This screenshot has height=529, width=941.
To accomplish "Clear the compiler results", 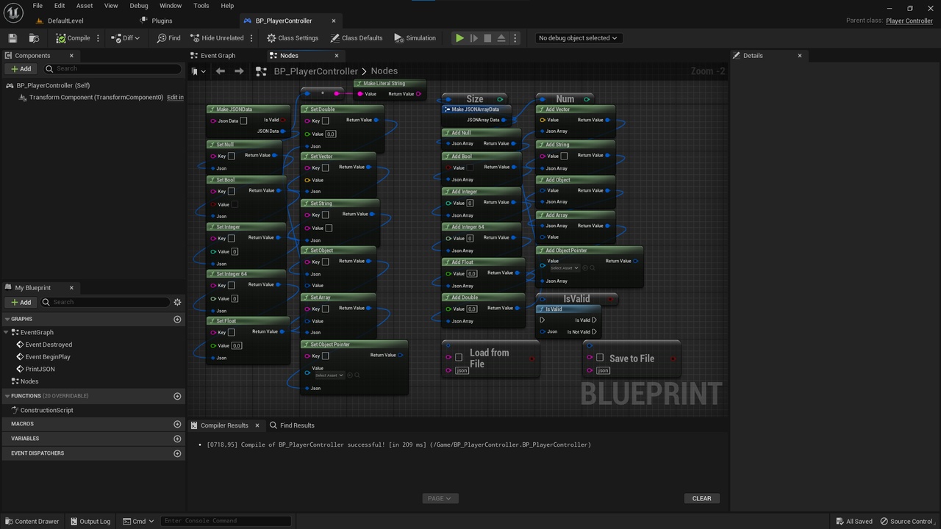I will [701, 498].
